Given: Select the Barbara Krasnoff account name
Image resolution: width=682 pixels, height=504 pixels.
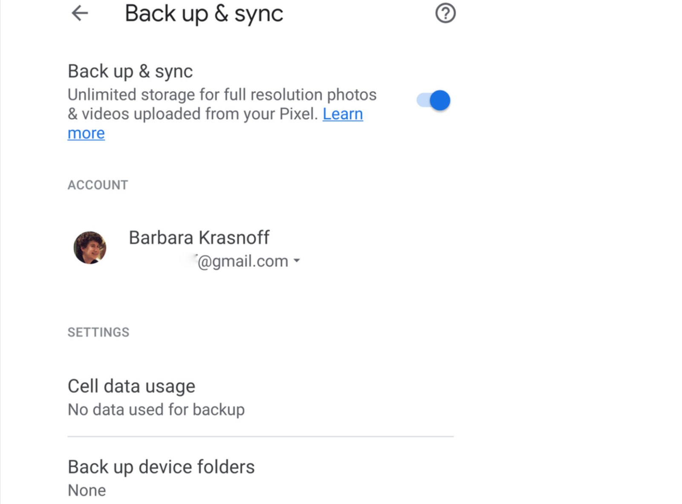Looking at the screenshot, I should tap(199, 237).
